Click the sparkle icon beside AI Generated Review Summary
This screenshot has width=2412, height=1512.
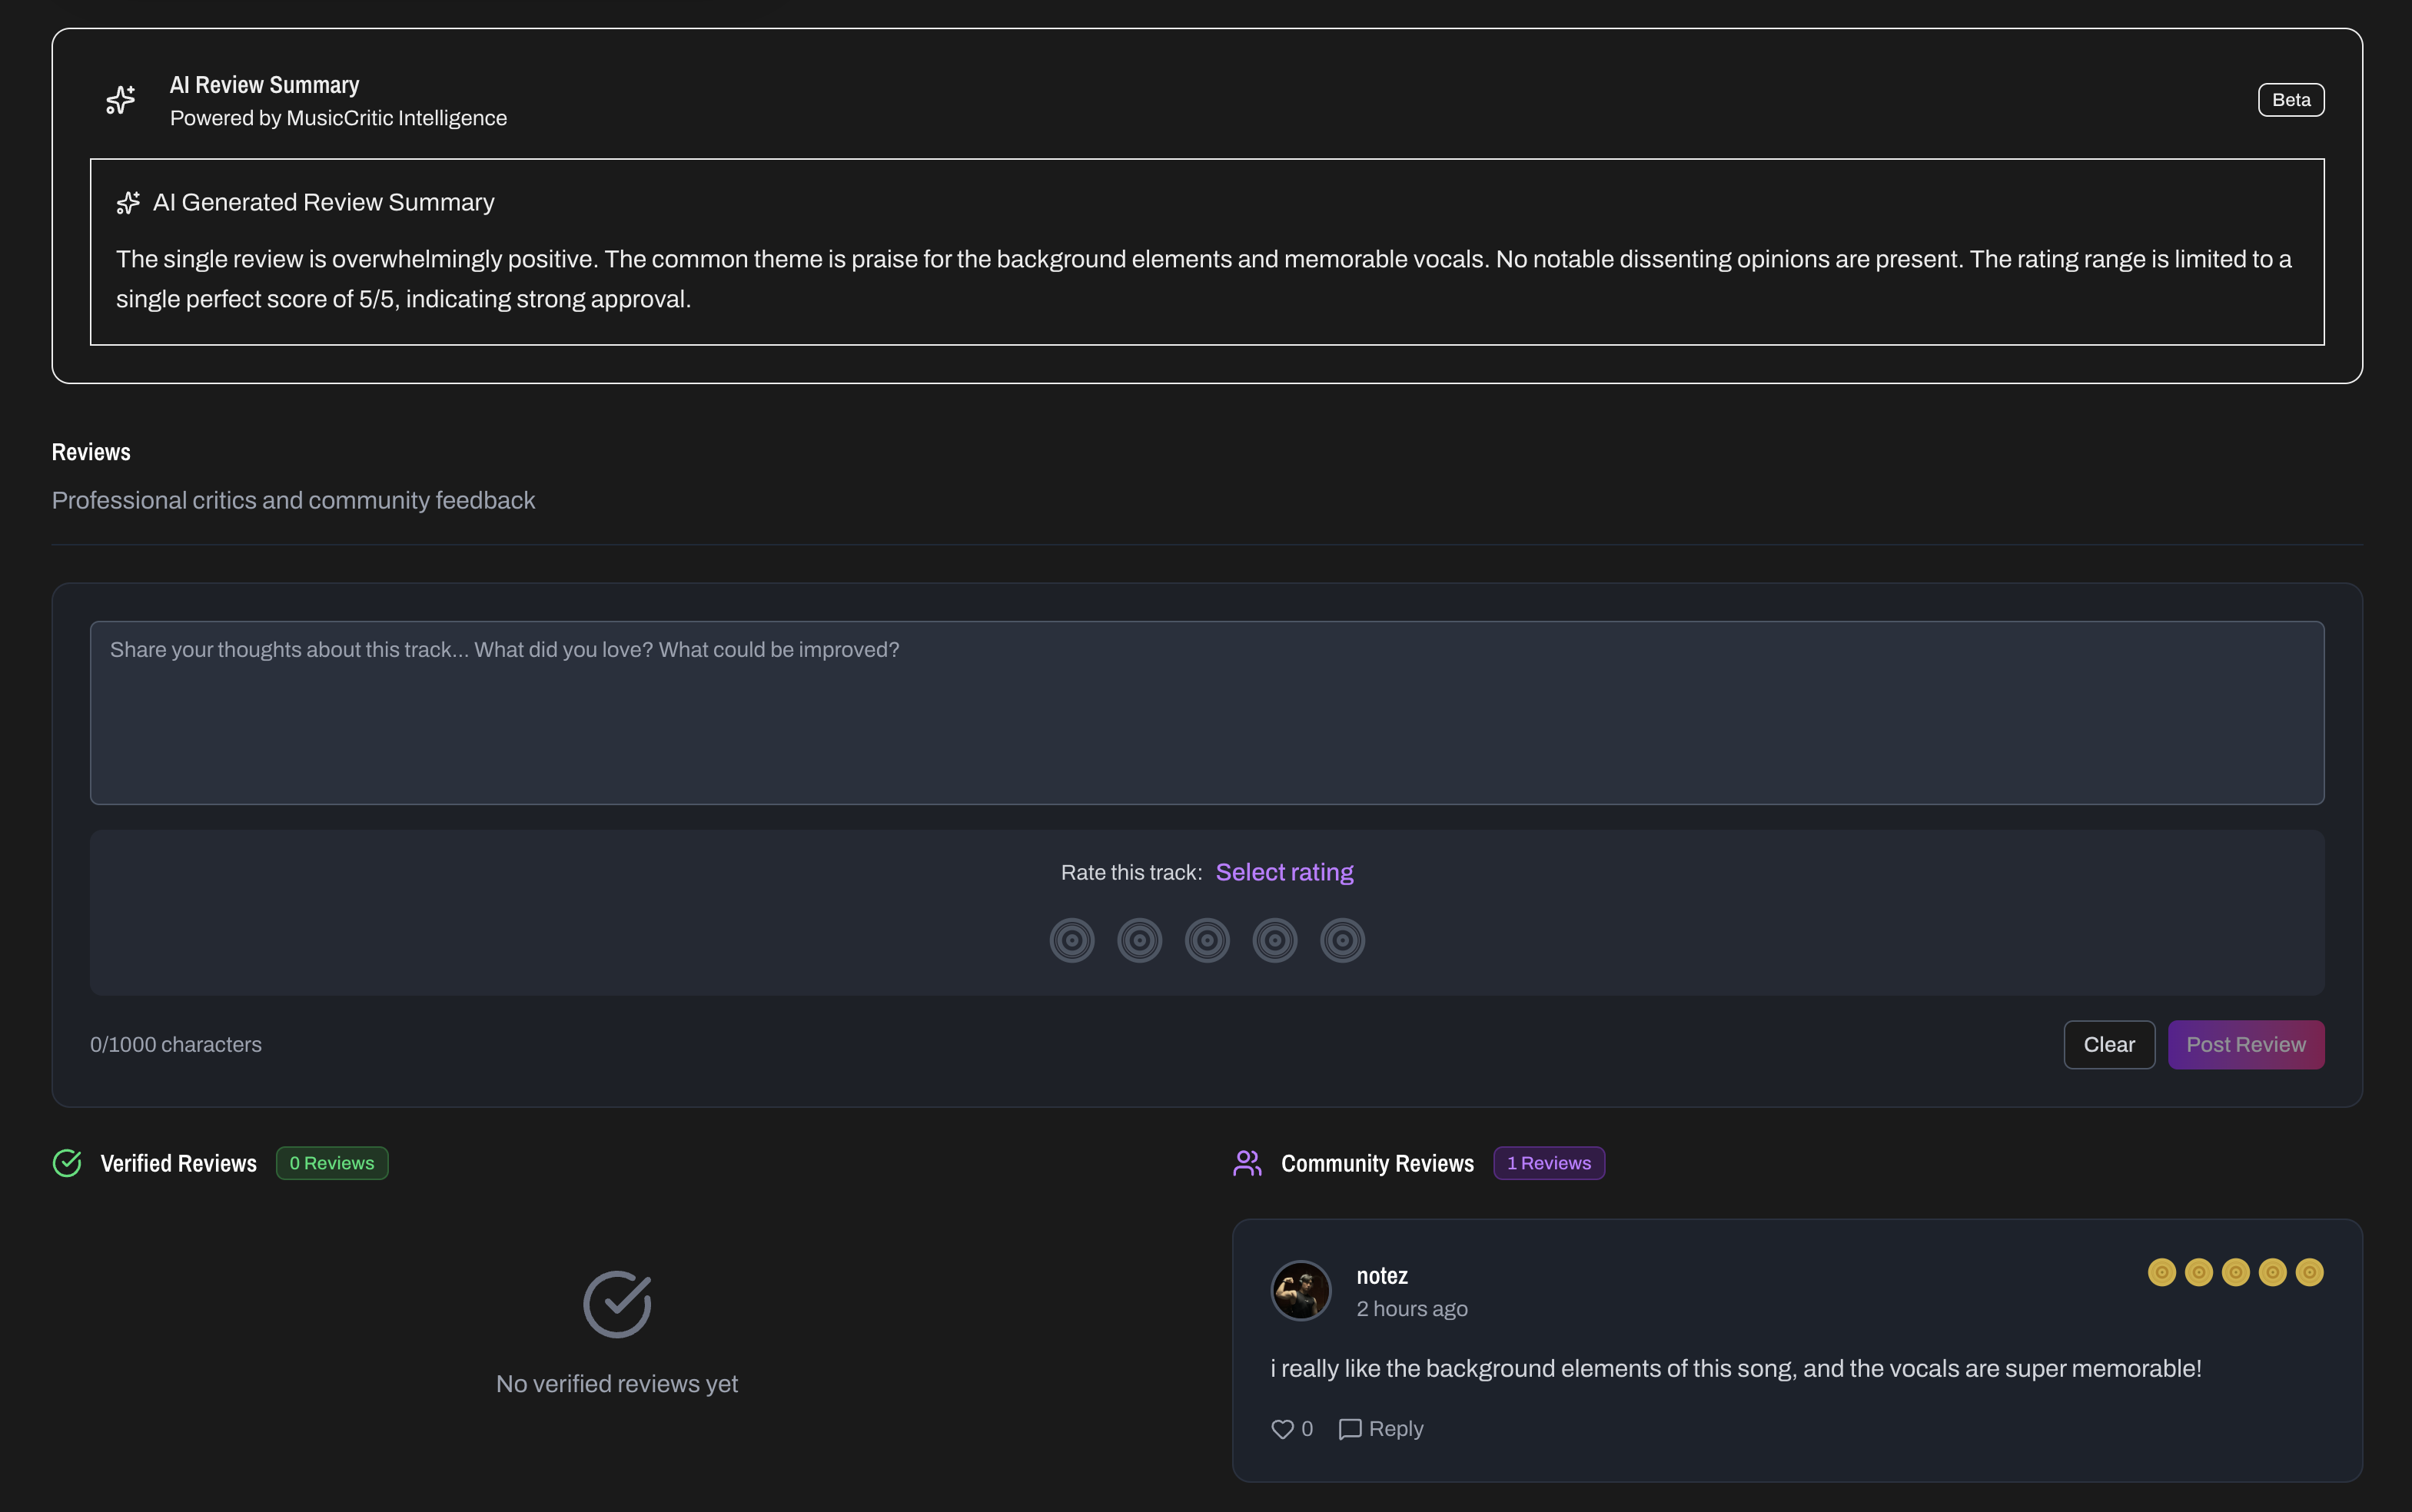pos(128,203)
